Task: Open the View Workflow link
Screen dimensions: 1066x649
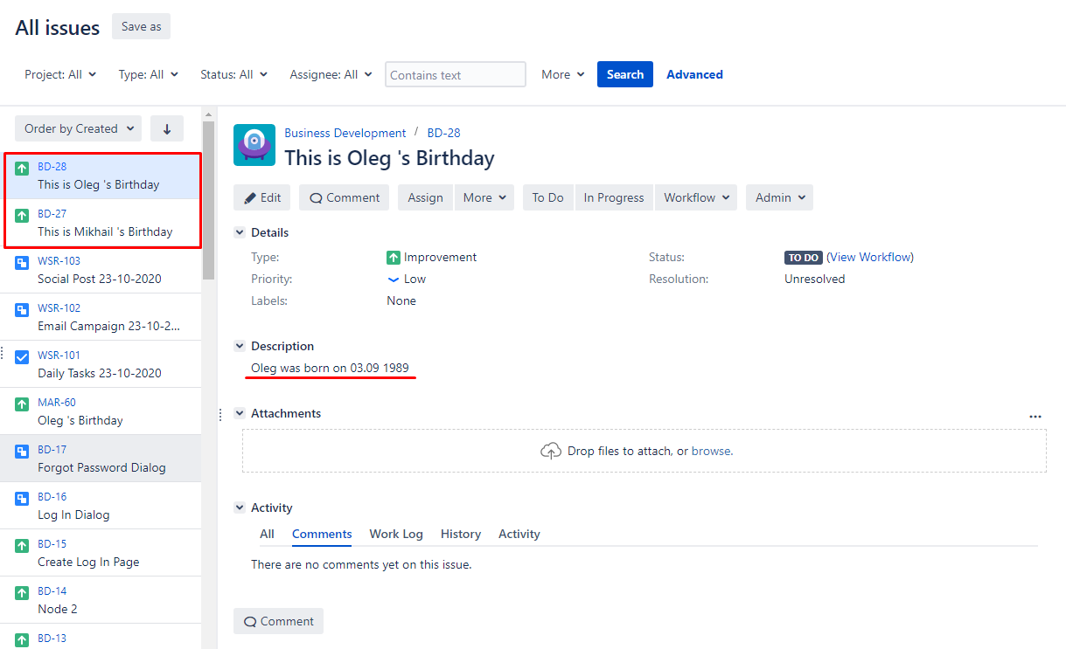Action: point(869,257)
